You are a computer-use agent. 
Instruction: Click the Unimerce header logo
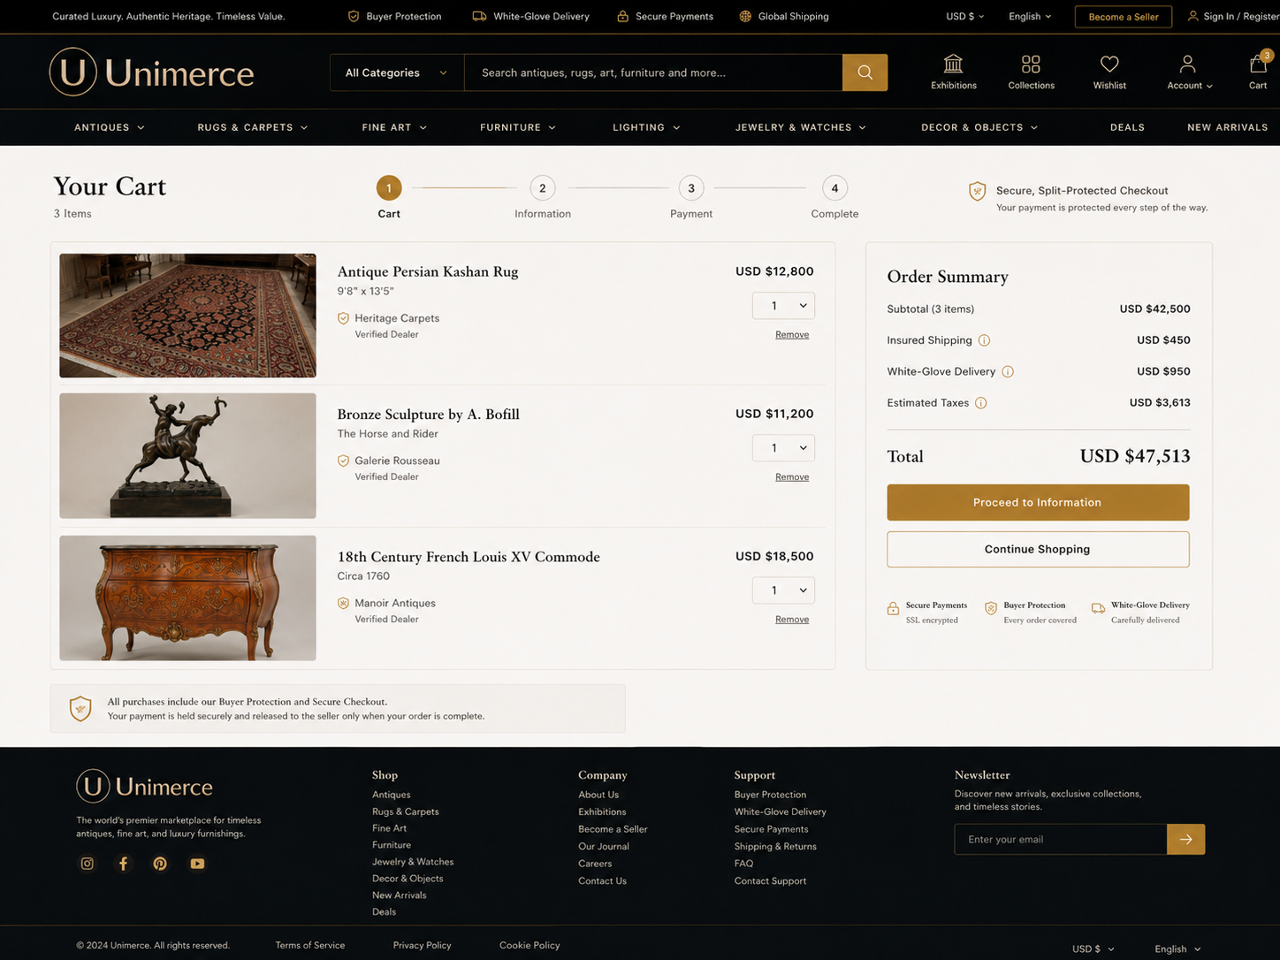pyautogui.click(x=151, y=72)
